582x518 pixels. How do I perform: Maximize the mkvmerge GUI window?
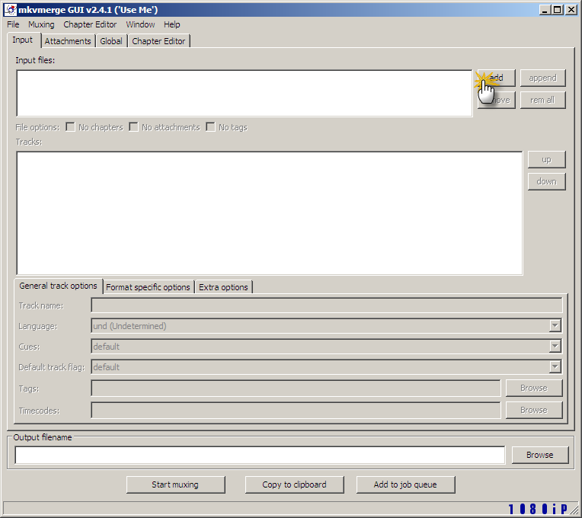coord(558,10)
